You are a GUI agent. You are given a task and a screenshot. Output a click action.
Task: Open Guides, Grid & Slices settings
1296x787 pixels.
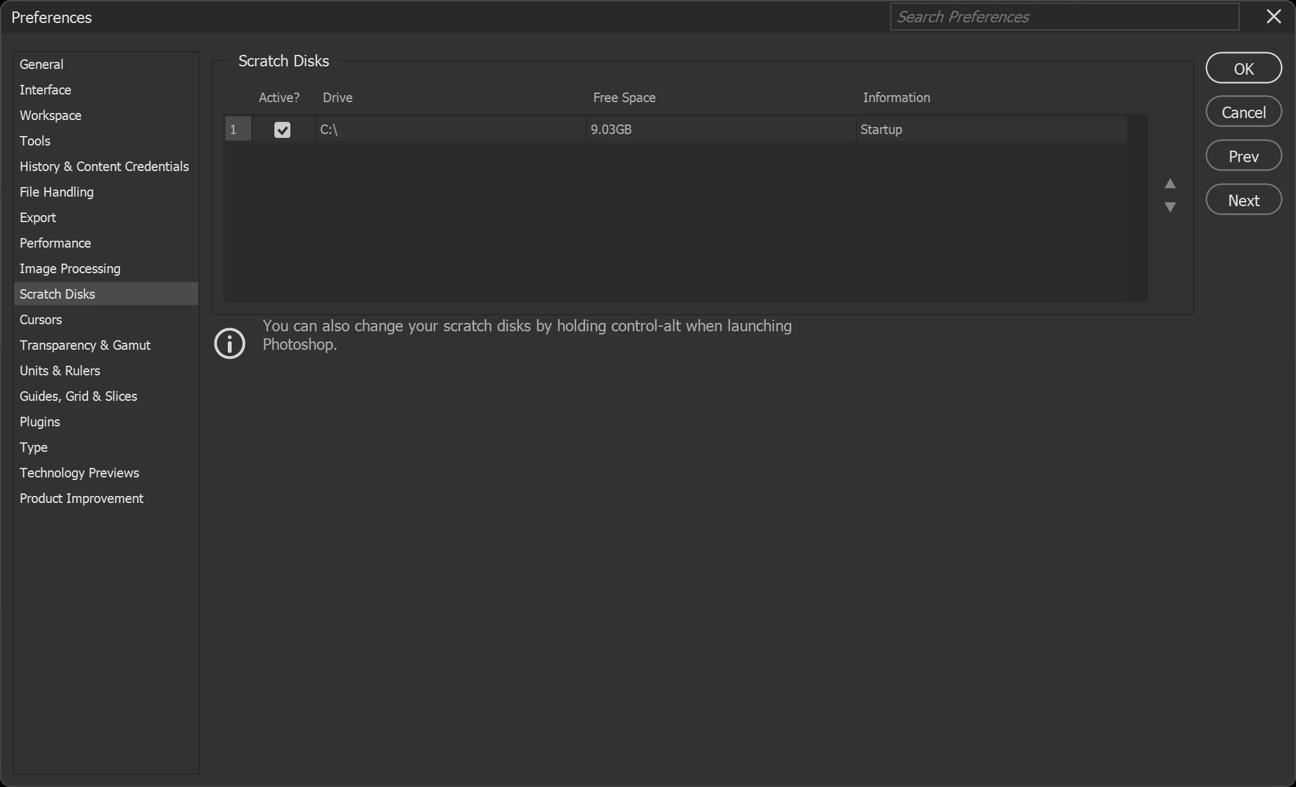[78, 396]
